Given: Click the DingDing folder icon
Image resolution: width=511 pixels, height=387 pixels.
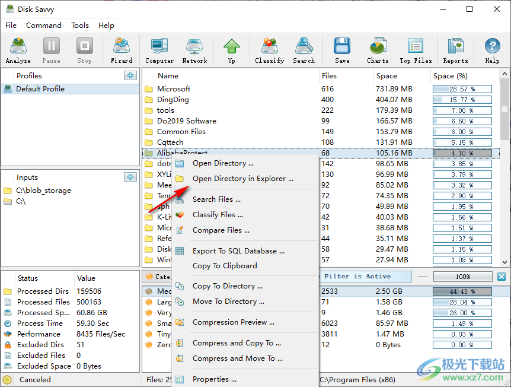Looking at the screenshot, I should (149, 100).
